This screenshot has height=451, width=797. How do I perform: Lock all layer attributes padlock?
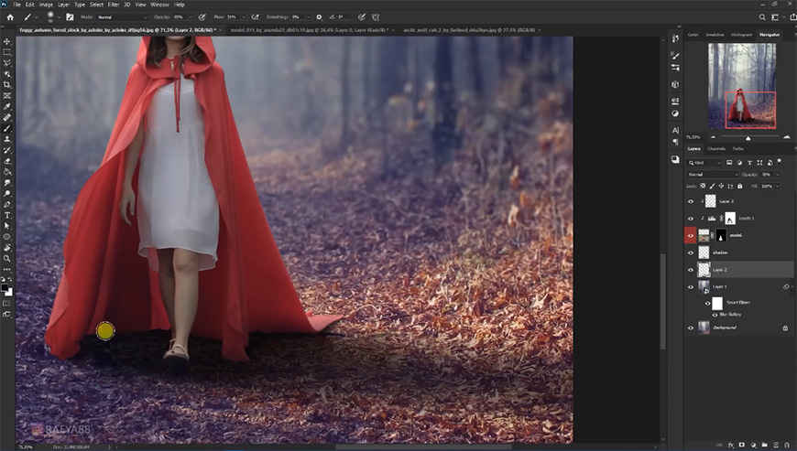click(739, 187)
